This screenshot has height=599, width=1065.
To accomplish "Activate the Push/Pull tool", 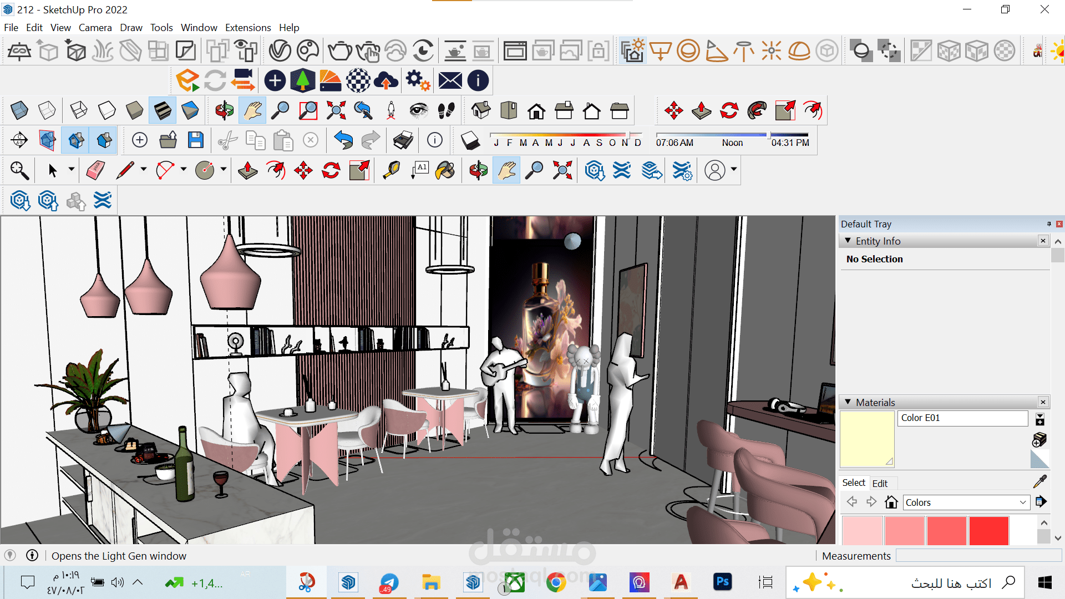I will 247,170.
